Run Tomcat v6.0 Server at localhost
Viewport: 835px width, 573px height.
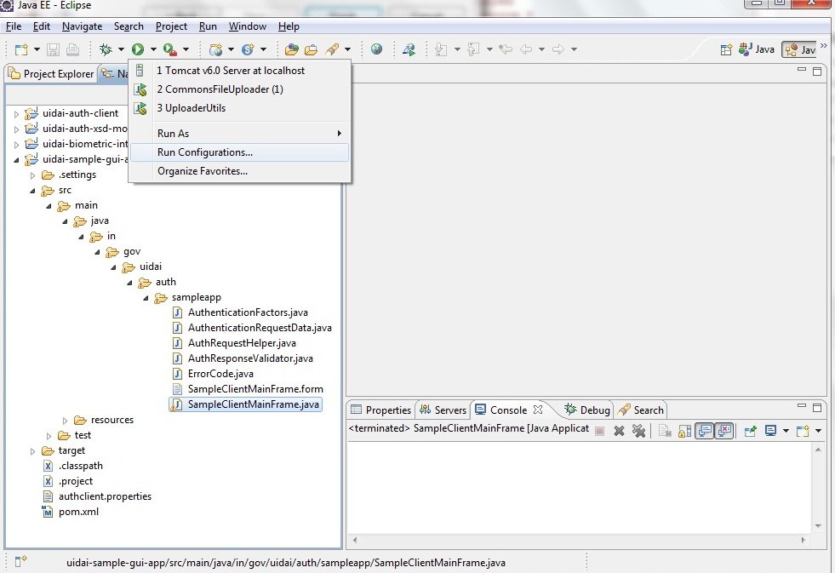(x=240, y=71)
